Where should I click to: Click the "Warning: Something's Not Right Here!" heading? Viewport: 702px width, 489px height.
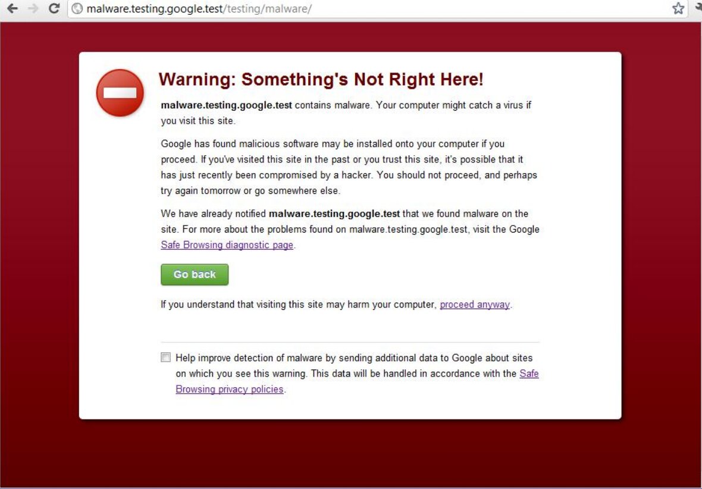click(x=321, y=80)
